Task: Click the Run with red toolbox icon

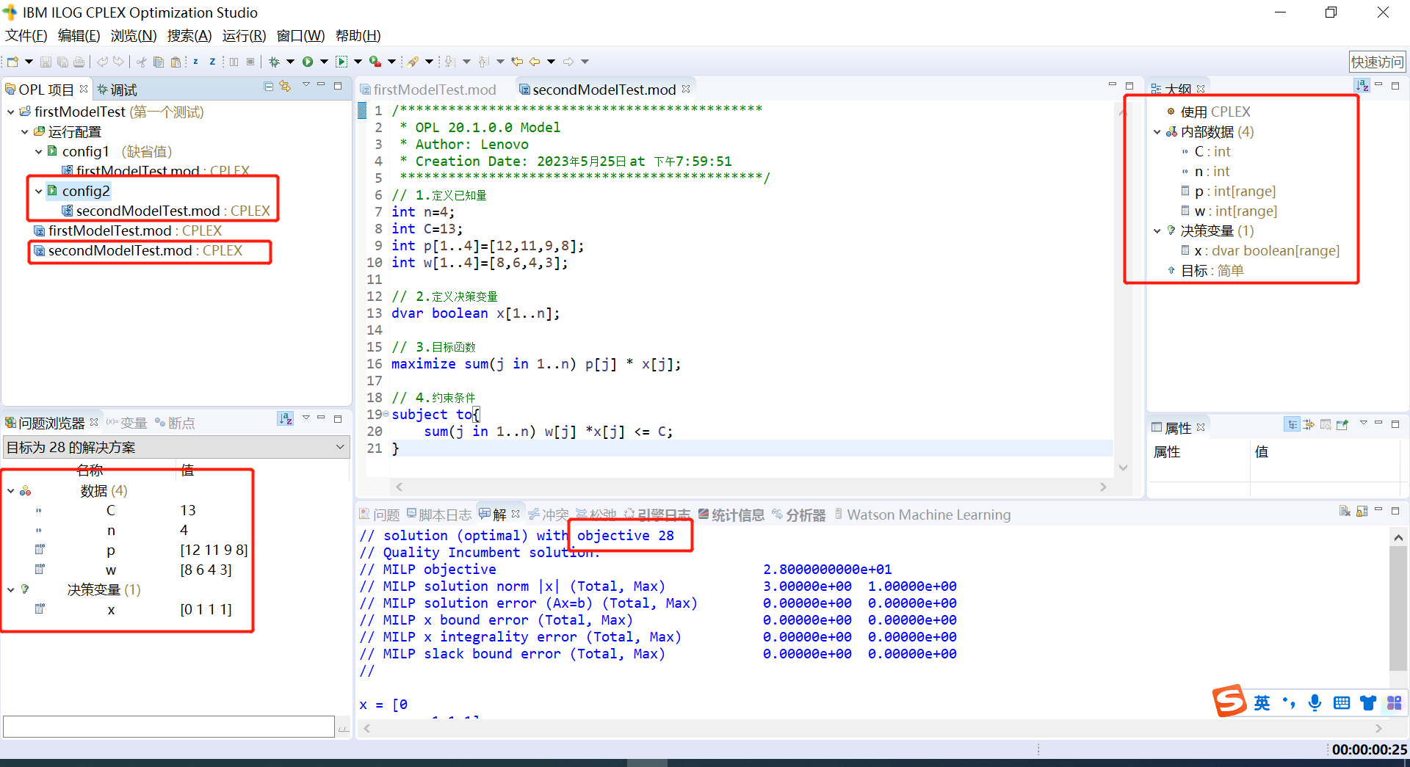Action: pos(375,62)
